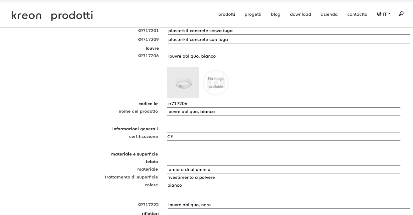The image size is (413, 215).
Task: Open the blog link in navigation
Action: pyautogui.click(x=276, y=14)
